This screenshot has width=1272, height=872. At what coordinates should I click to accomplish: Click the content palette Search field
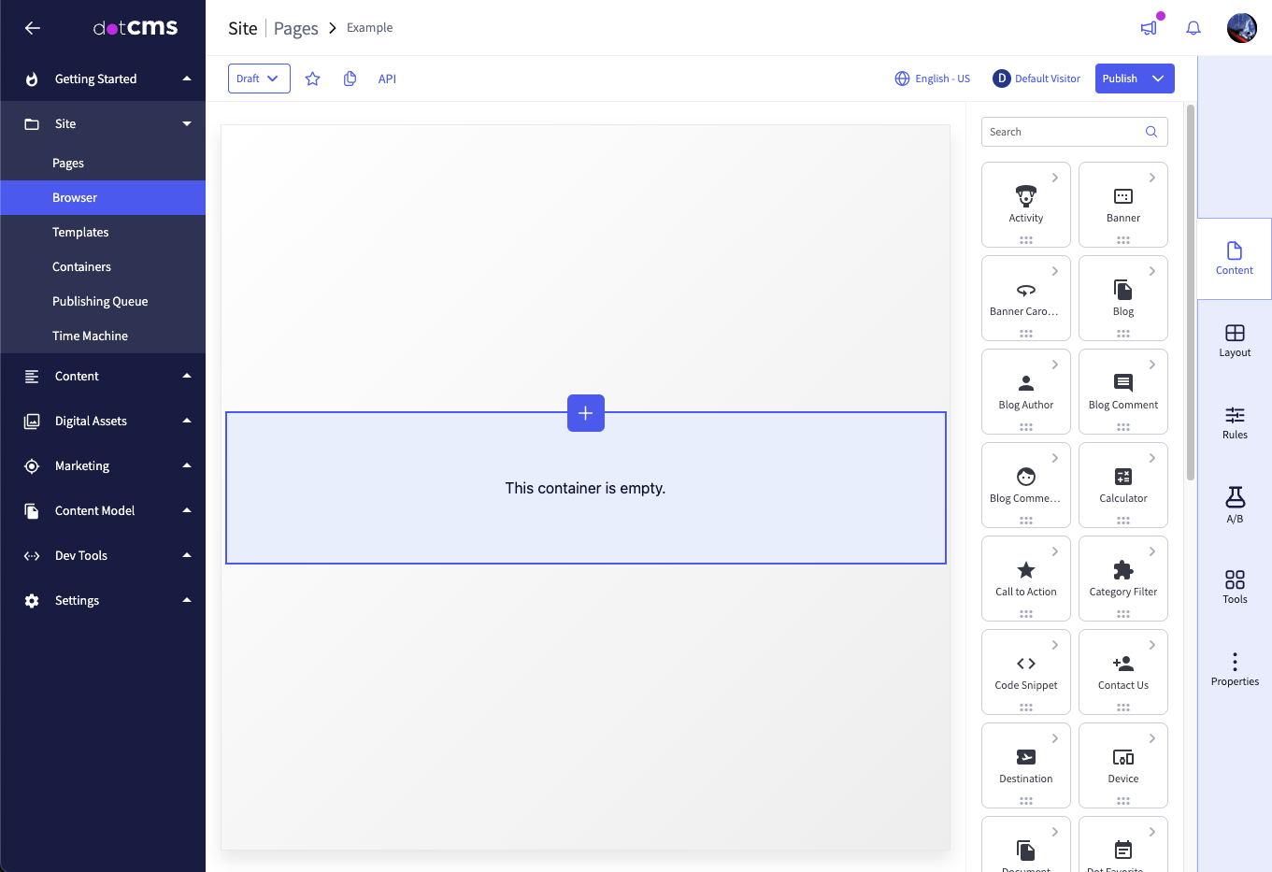point(1064,132)
